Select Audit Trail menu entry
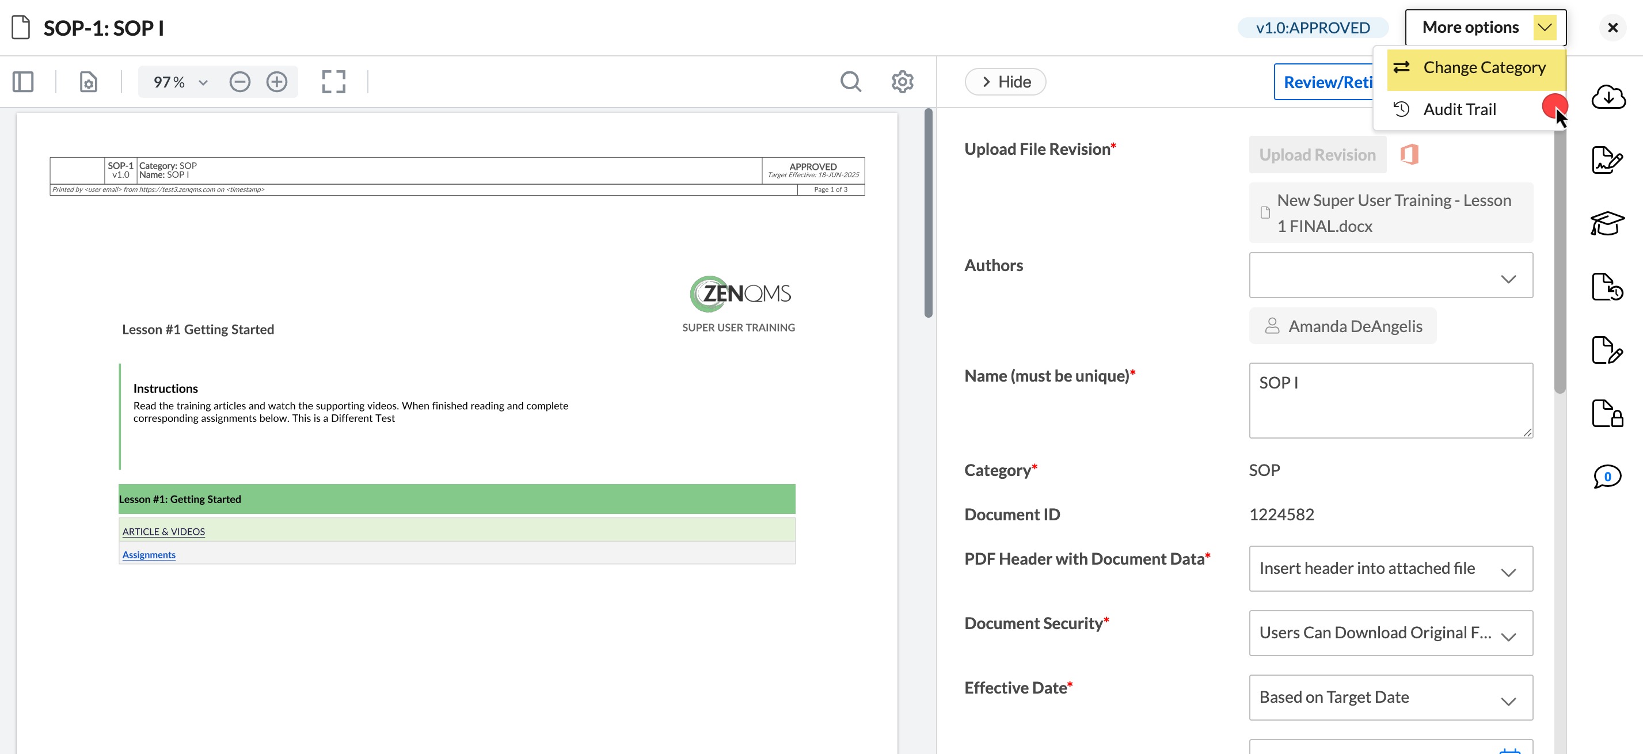Screen dimensions: 1643x754 (x=1459, y=110)
